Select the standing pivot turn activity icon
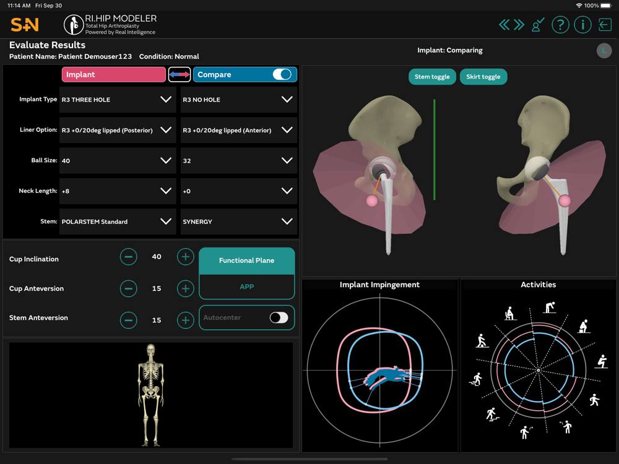The width and height of the screenshot is (619, 464). (566, 426)
